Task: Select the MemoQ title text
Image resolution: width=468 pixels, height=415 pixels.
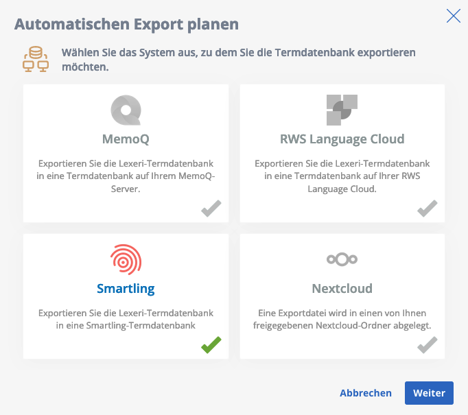Action: tap(126, 139)
